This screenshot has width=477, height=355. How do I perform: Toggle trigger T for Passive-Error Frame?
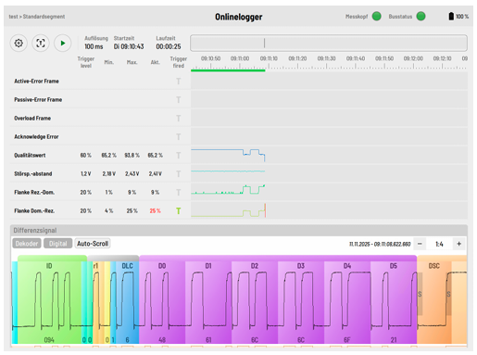coord(178,100)
